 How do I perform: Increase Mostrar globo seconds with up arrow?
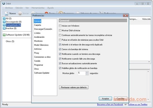[87, 72]
